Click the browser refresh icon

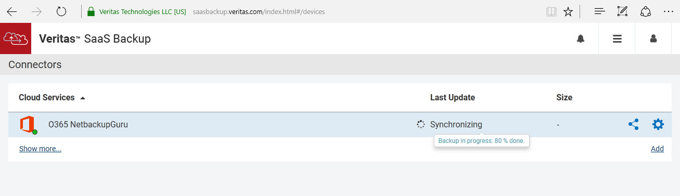(x=61, y=11)
